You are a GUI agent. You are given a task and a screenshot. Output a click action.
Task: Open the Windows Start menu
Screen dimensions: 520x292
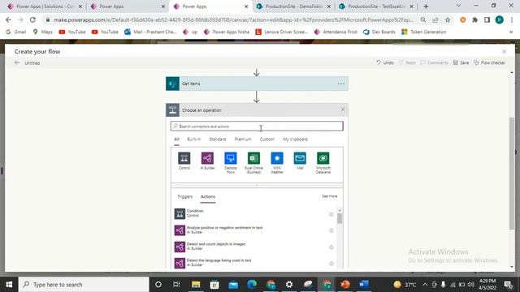point(9,285)
